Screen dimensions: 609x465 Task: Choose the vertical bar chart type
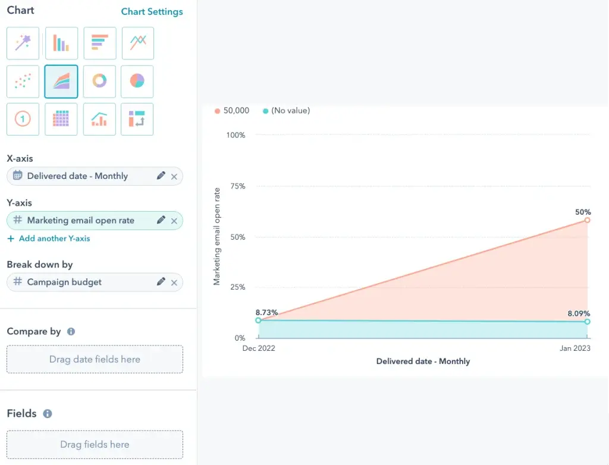tap(61, 43)
